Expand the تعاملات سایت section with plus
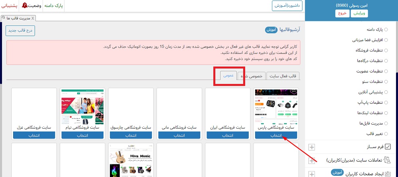This screenshot has height=177, width=398. click(312, 161)
